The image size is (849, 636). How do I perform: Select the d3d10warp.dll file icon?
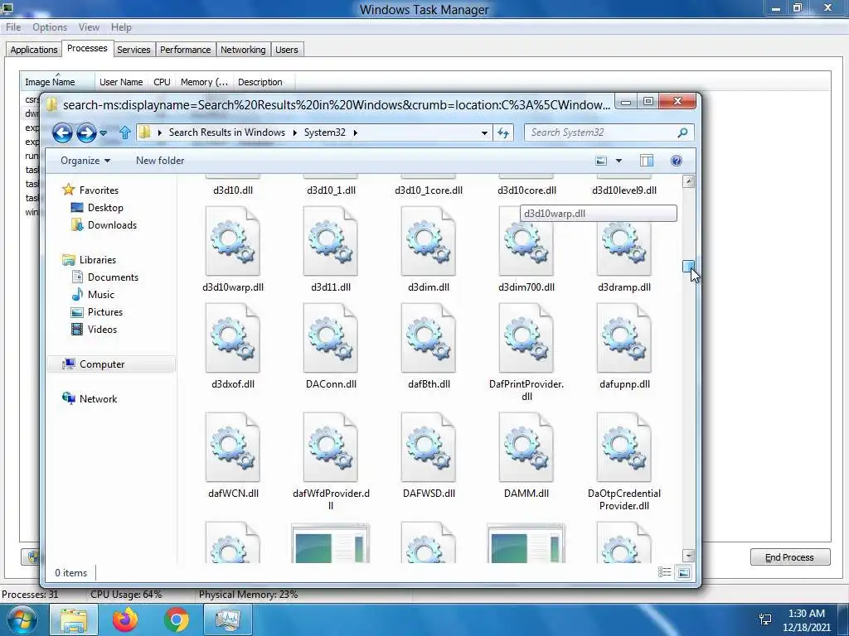(233, 241)
